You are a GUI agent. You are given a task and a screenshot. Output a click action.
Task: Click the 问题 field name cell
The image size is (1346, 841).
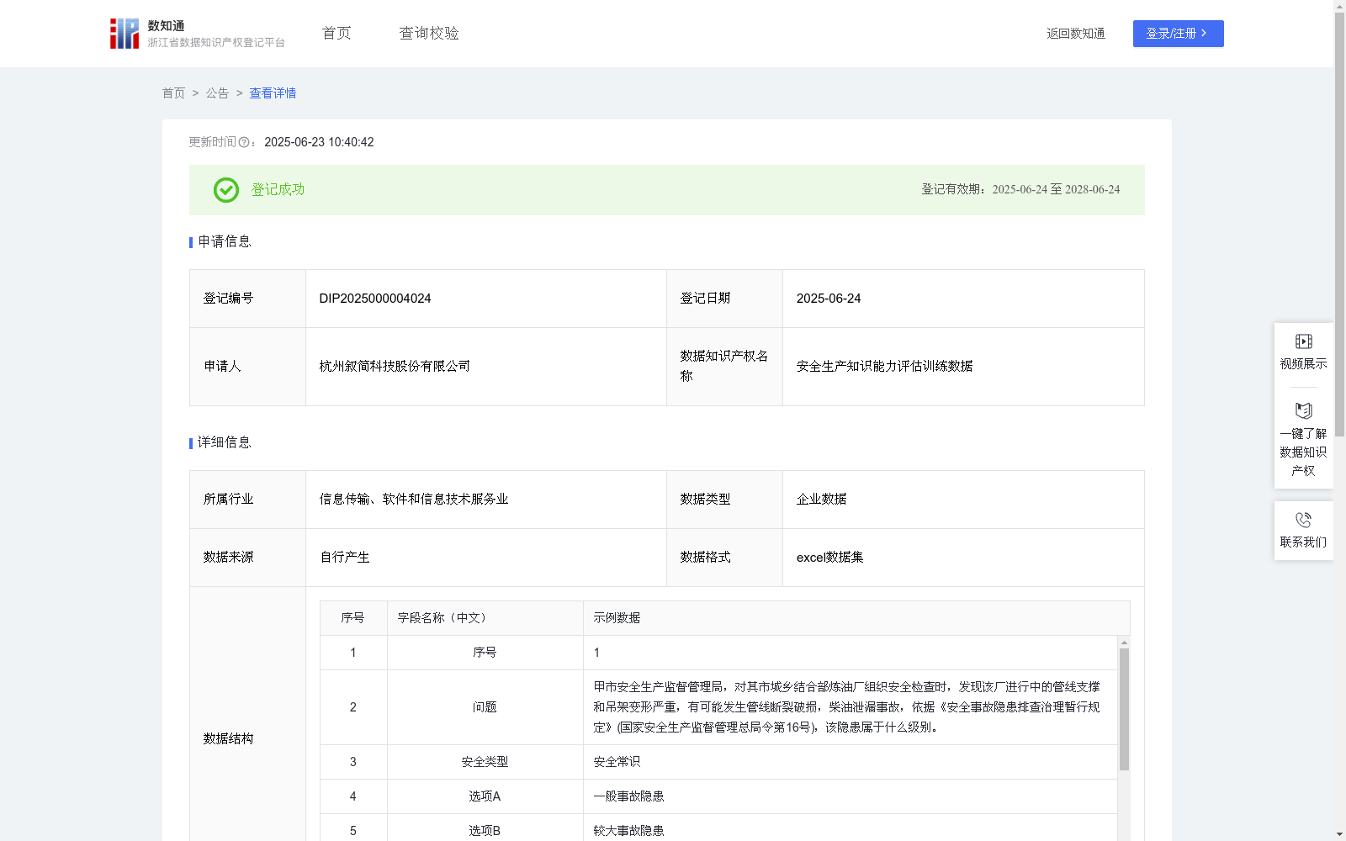(x=485, y=707)
